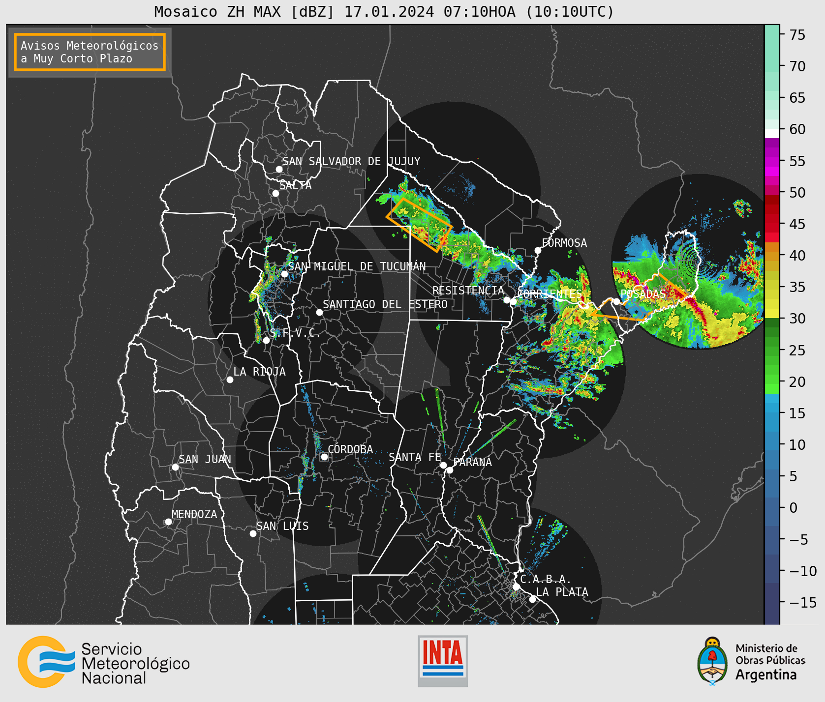Click the La Rioja marker dot
This screenshot has height=702, width=825.
click(x=230, y=380)
